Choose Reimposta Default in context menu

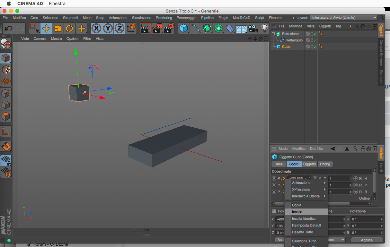tap(306, 225)
